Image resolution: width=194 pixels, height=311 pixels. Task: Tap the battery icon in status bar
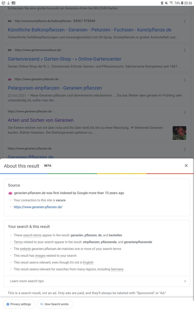[x=182, y=3]
